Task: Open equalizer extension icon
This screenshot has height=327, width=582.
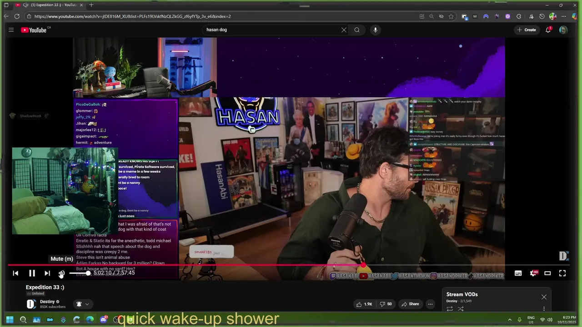Action: tap(475, 16)
